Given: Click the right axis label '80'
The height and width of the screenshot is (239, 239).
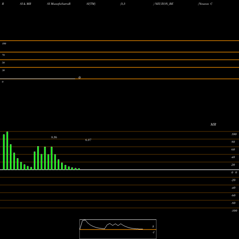Looking at the screenshot, I should coord(233,142).
